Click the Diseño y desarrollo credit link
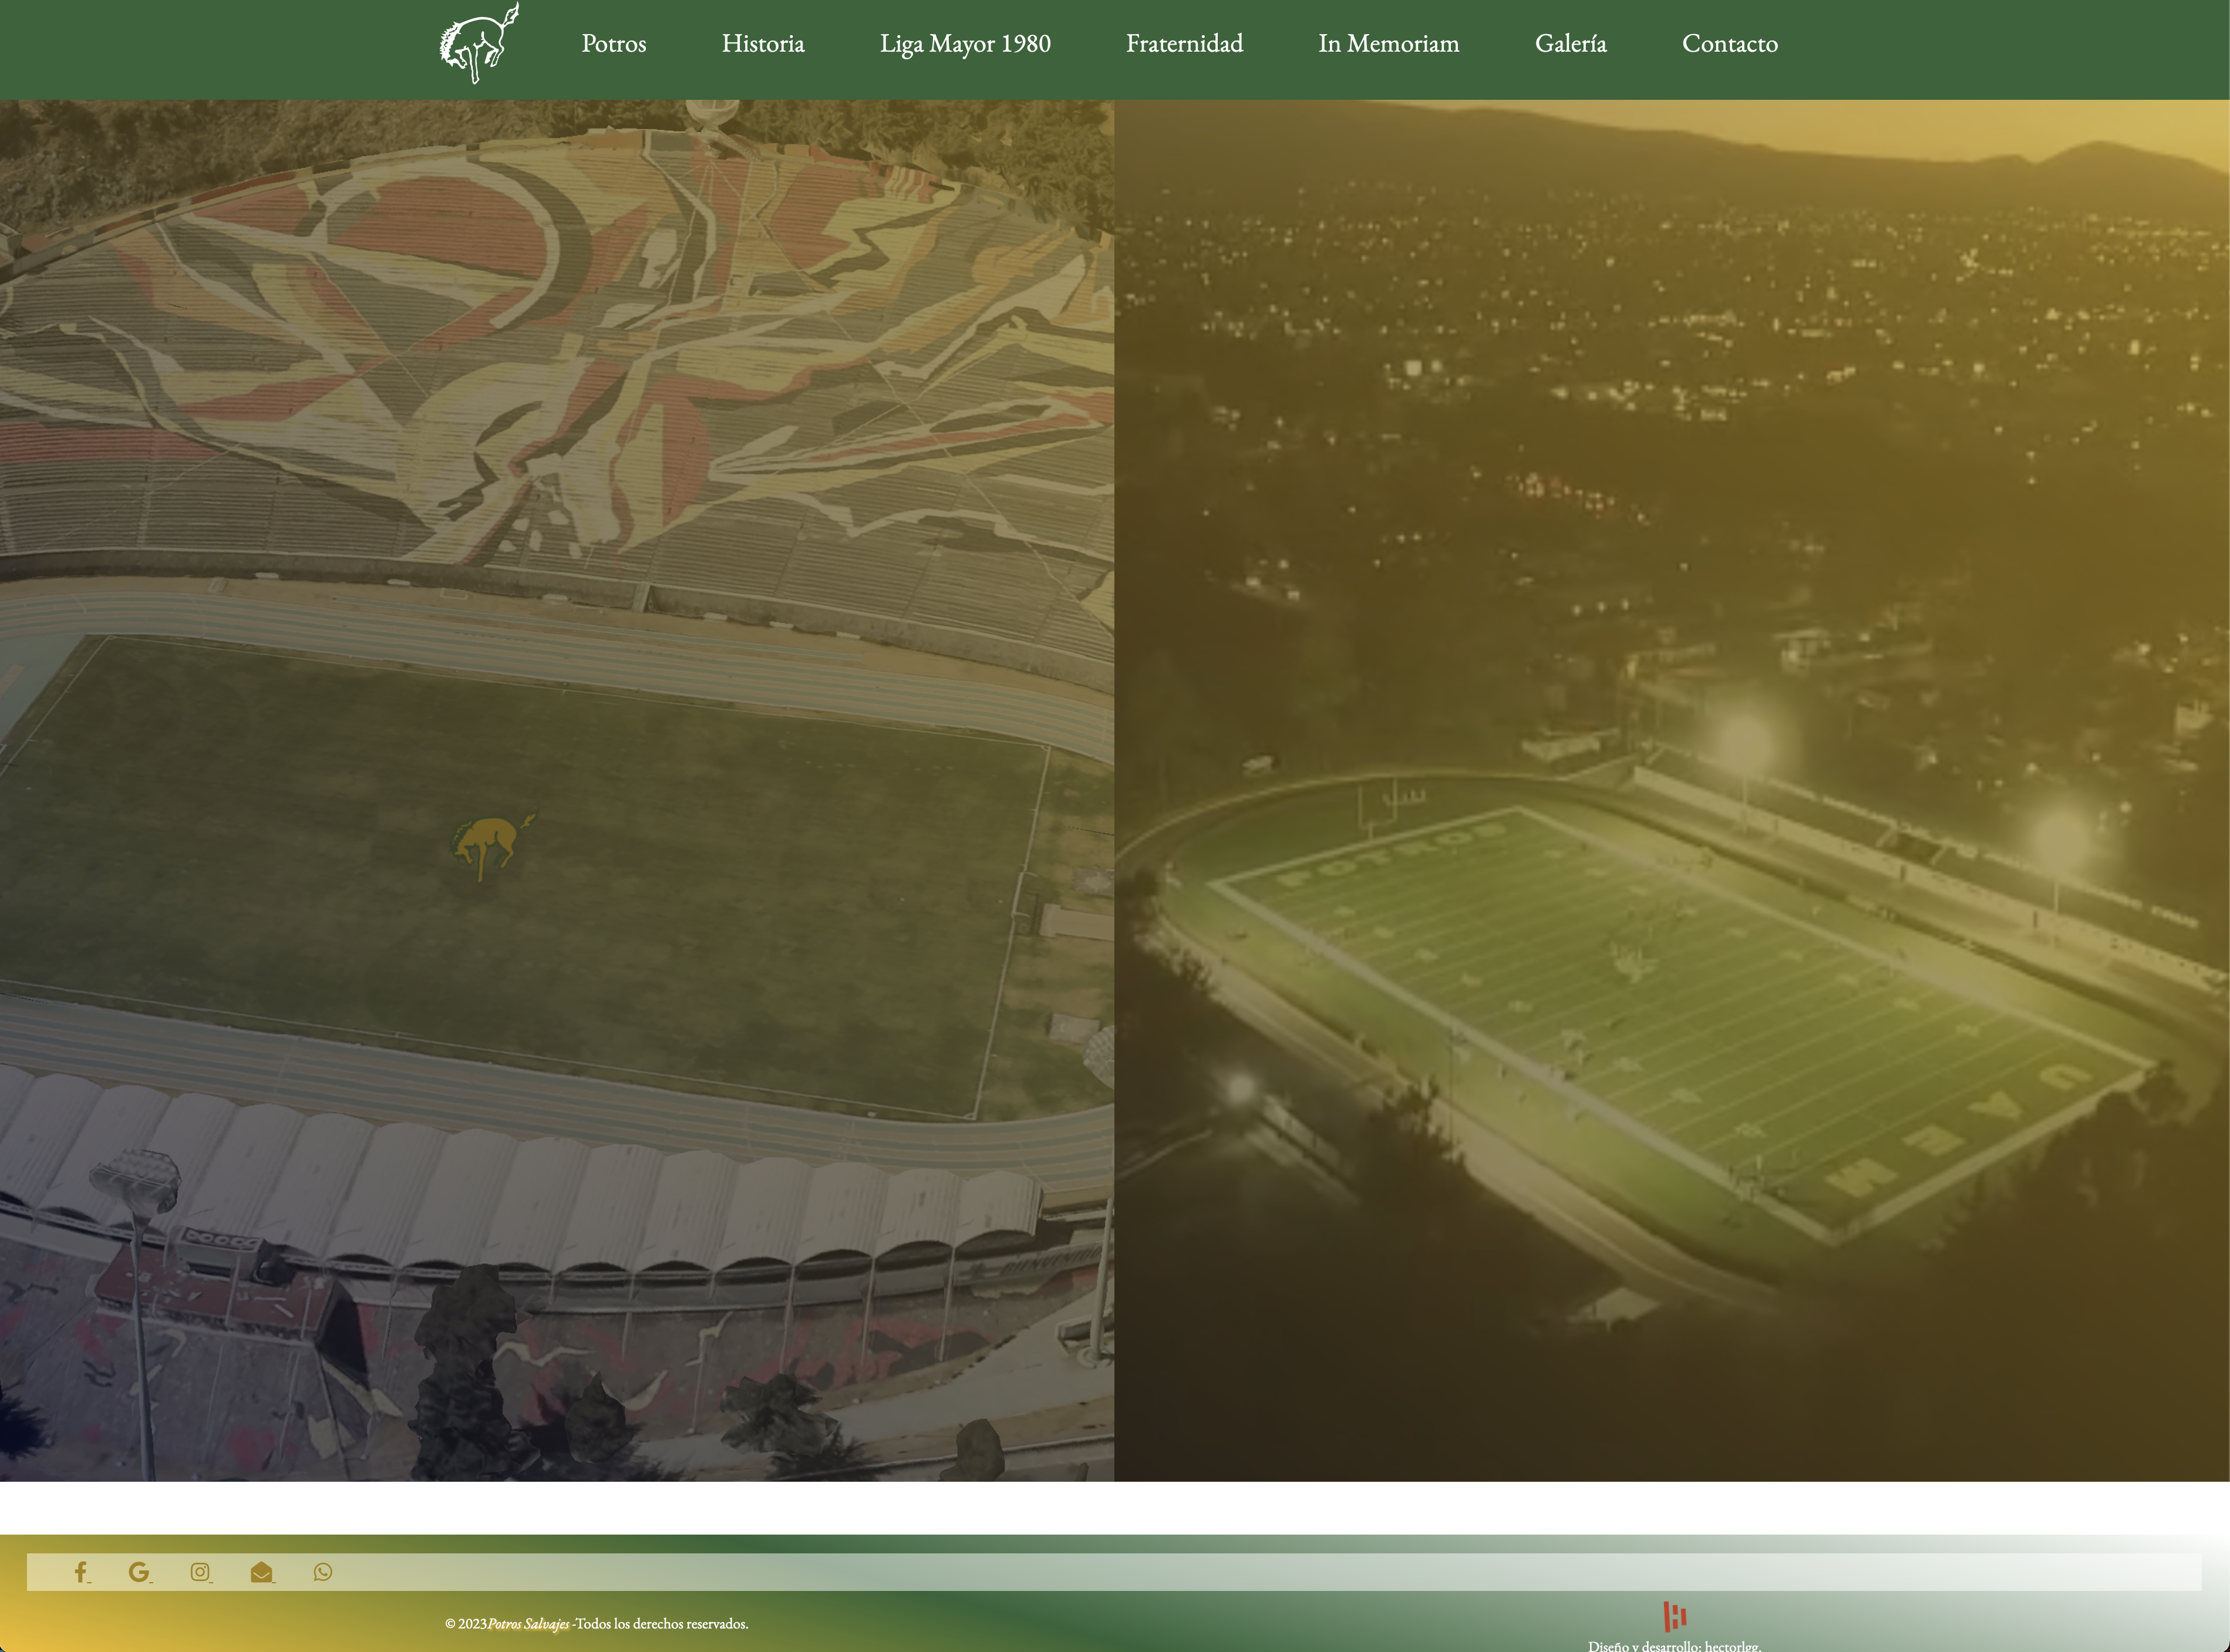This screenshot has height=1652, width=2230. 1674,1645
